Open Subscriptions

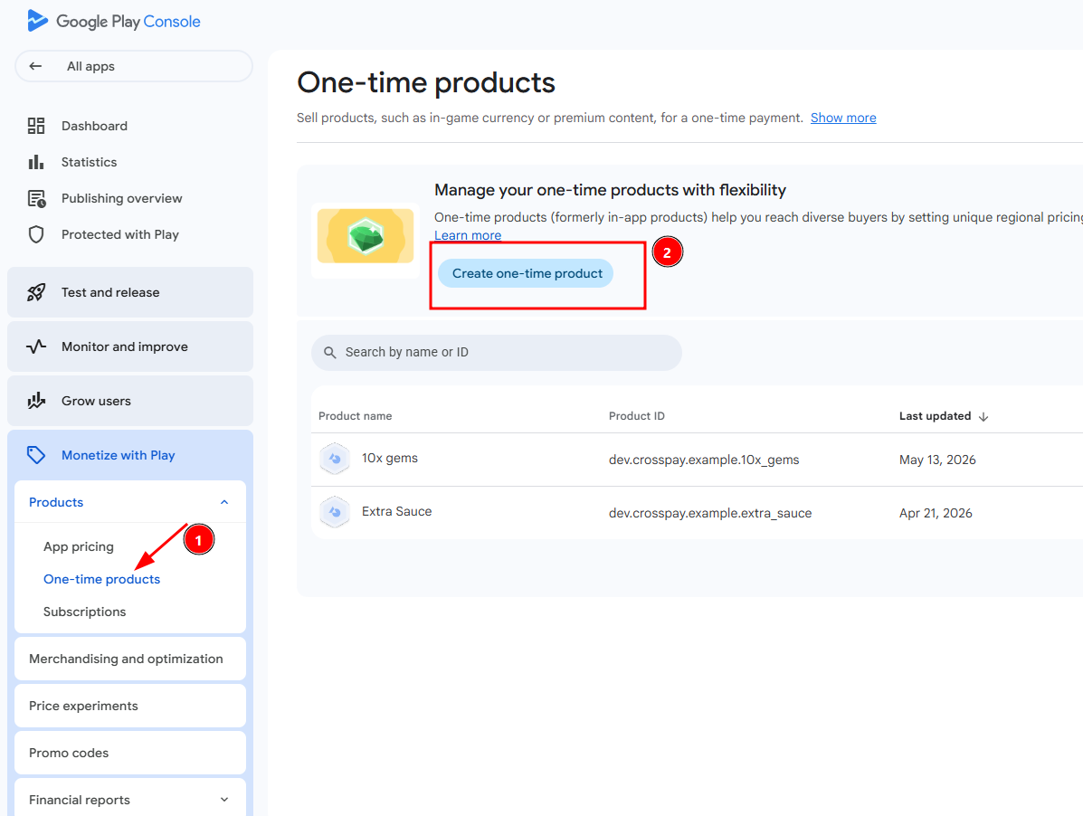[x=84, y=612]
